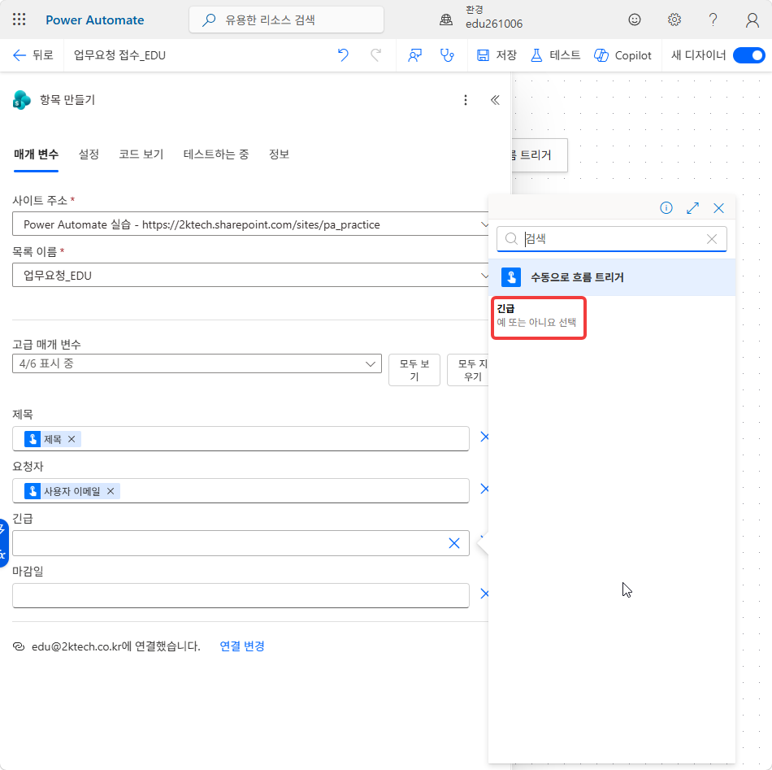This screenshot has width=772, height=770.
Task: Open the user account profile icon
Action: click(752, 20)
